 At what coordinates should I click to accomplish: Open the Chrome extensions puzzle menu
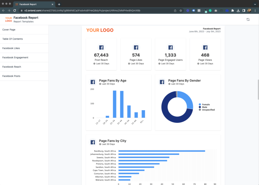[233, 11]
